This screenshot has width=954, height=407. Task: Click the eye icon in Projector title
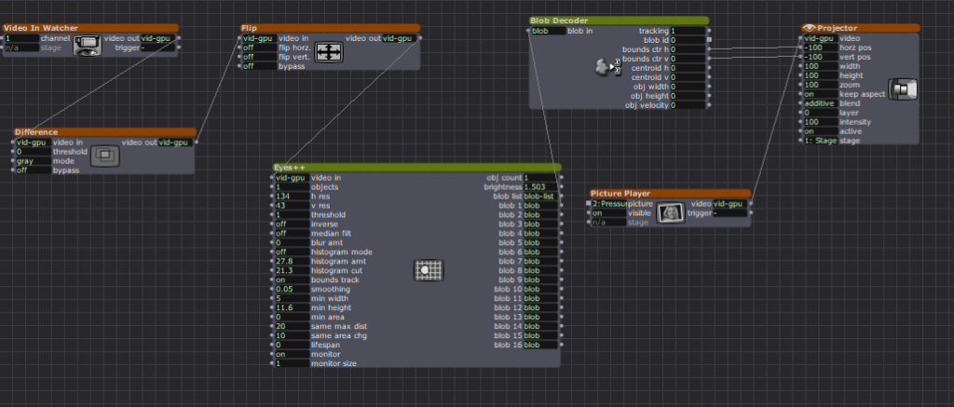(x=810, y=29)
